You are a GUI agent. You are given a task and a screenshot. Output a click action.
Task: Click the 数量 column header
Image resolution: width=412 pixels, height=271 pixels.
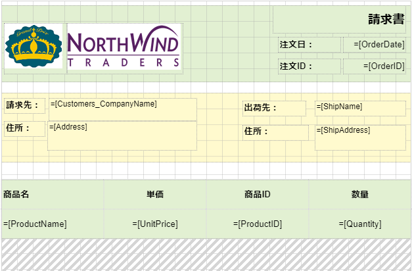(360, 194)
